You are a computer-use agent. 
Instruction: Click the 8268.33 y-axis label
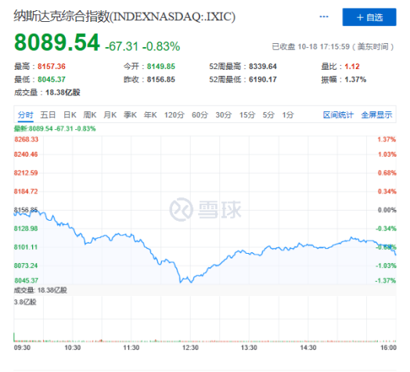[x=26, y=139]
